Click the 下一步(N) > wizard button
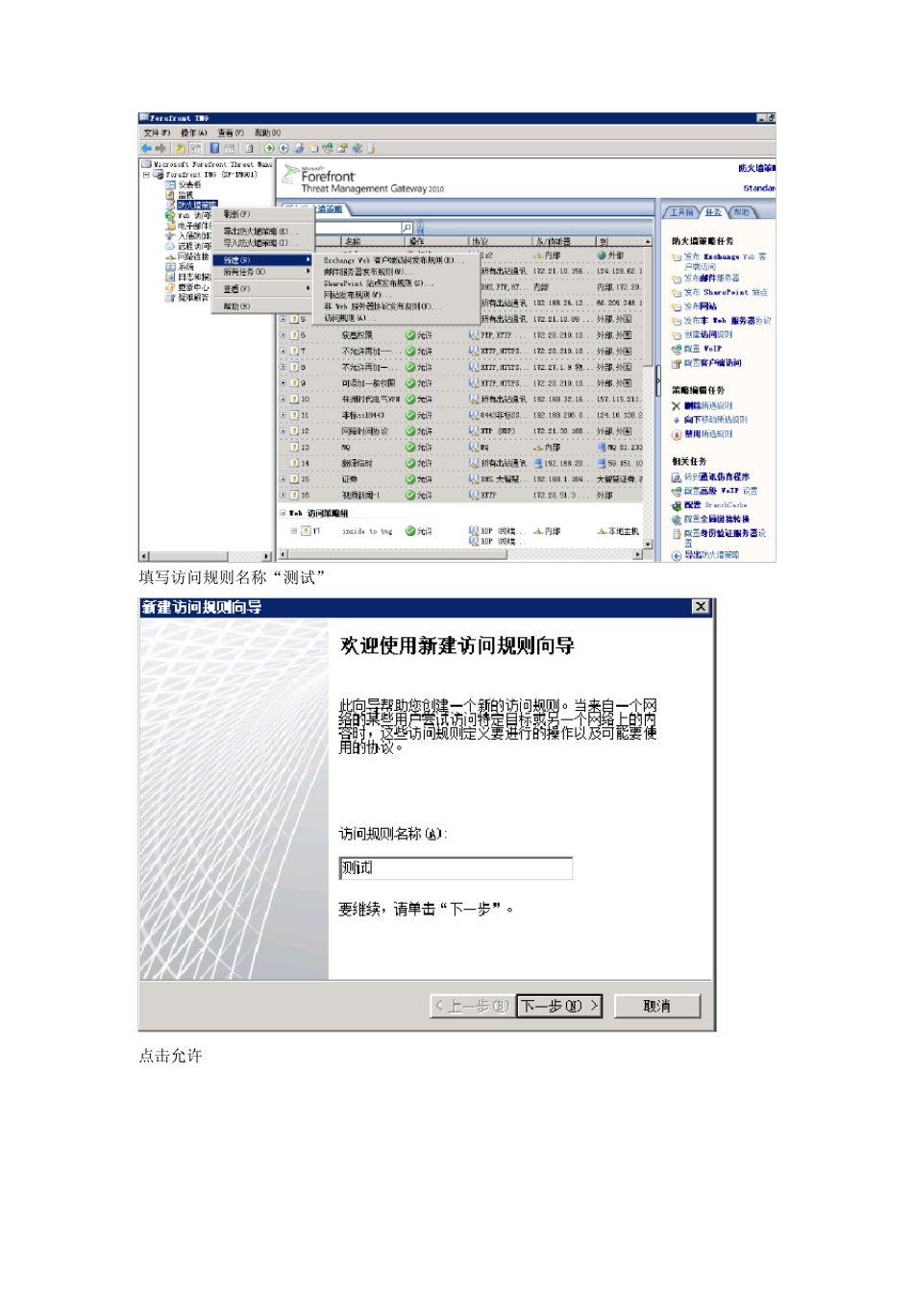Viewport: 913px width, 1291px height. tap(560, 1006)
